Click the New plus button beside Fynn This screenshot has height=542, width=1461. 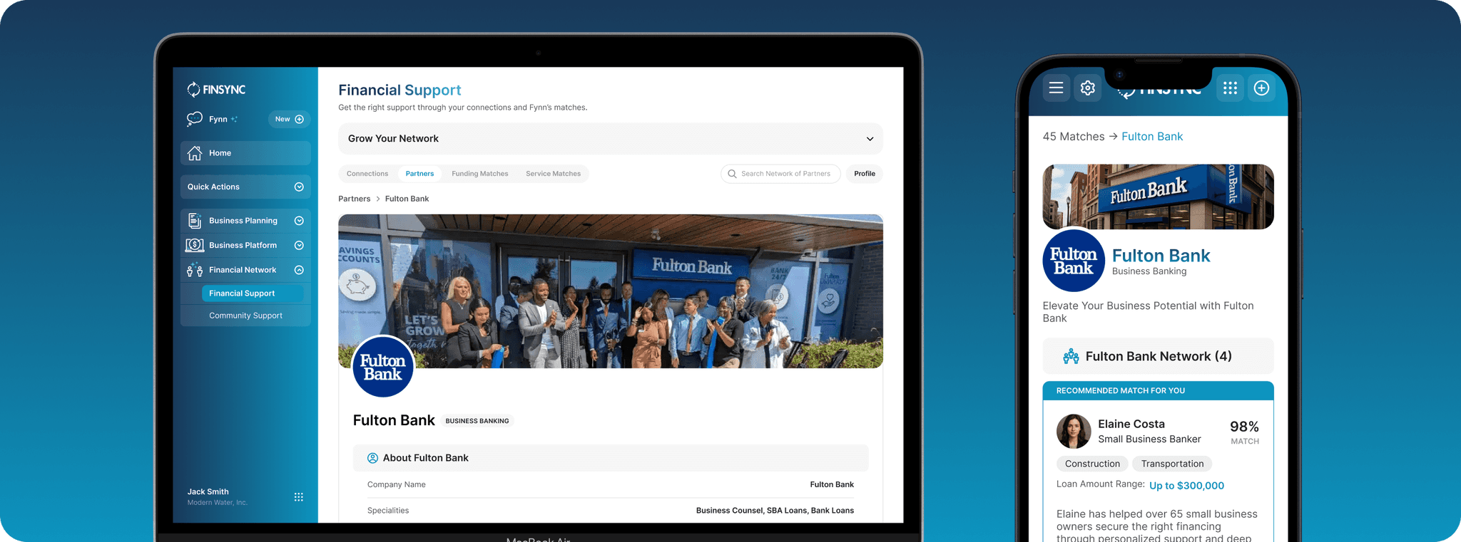point(289,119)
